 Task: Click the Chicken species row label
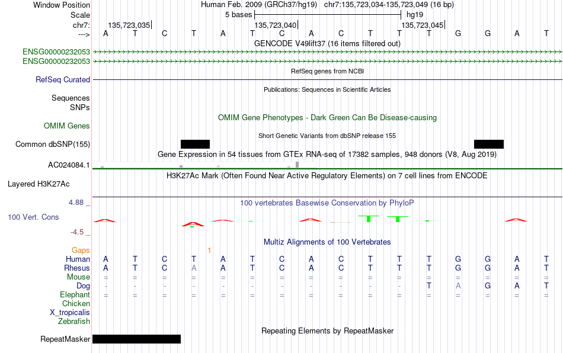(x=76, y=303)
